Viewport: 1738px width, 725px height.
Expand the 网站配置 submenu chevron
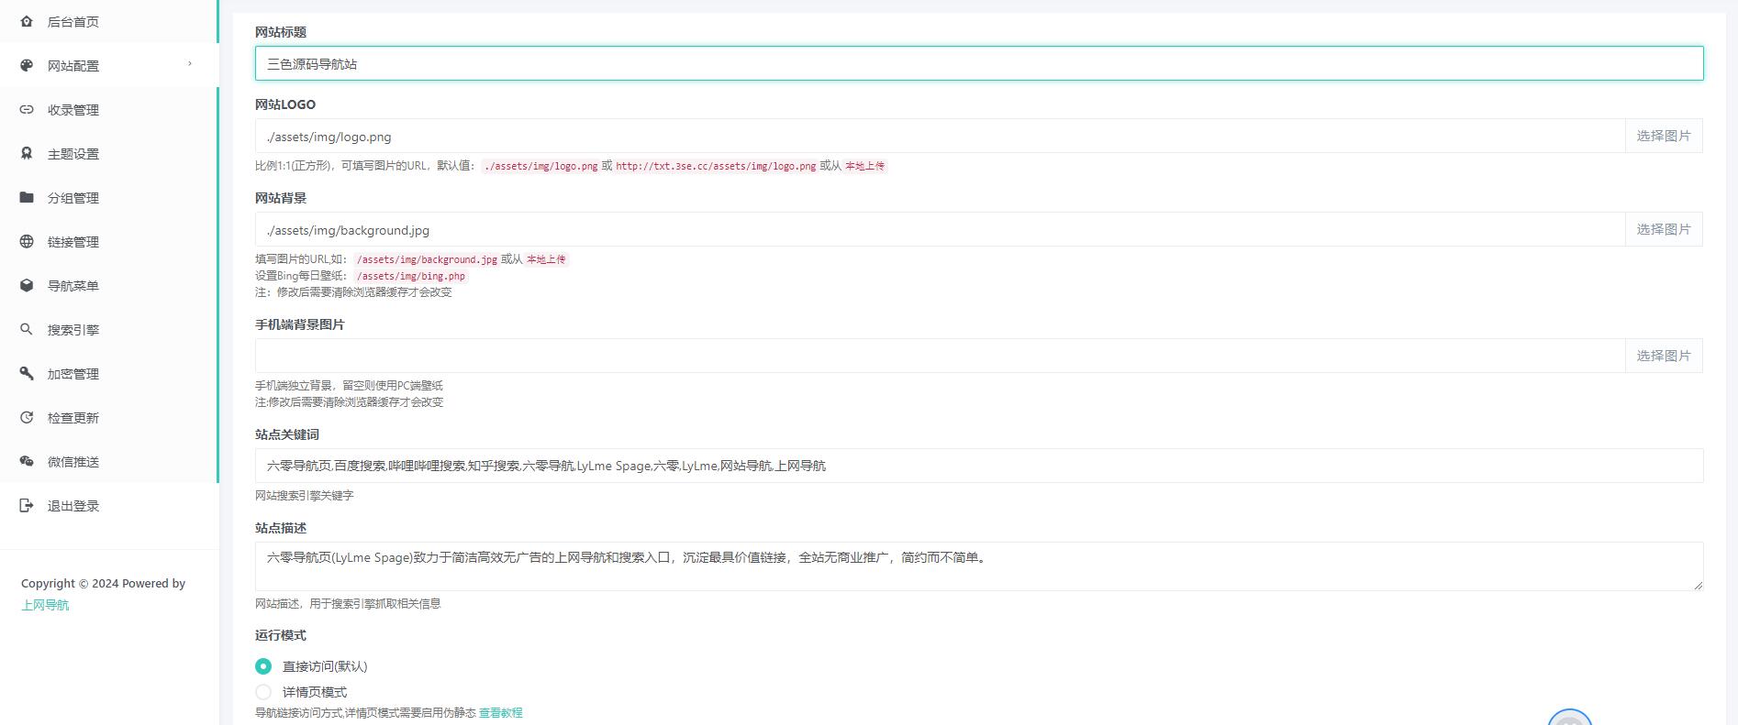coord(190,64)
